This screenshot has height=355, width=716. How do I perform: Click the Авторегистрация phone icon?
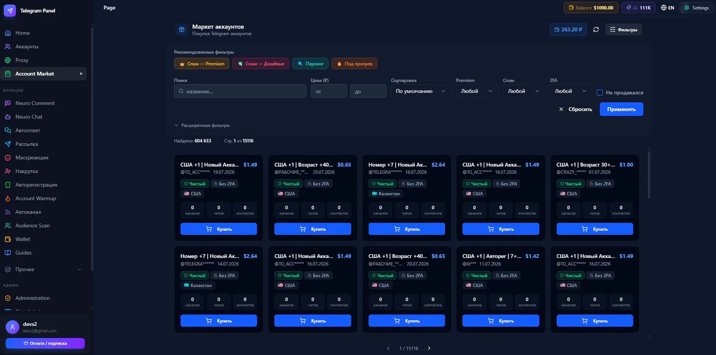pyautogui.click(x=8, y=185)
